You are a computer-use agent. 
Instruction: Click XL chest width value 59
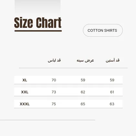point(83,80)
